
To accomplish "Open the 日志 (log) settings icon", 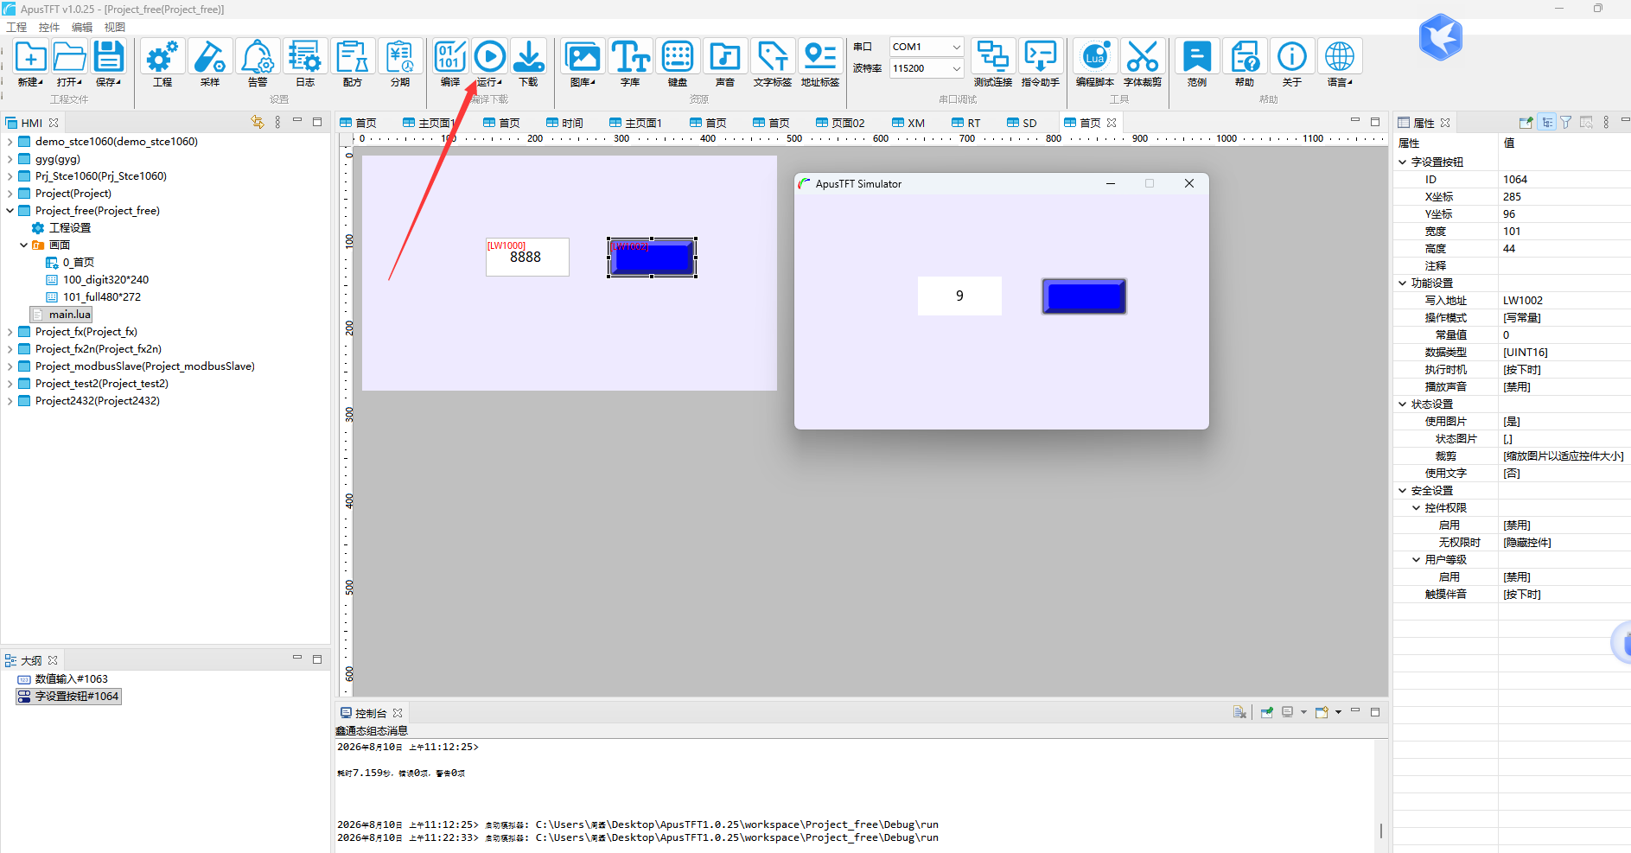I will 305,57.
